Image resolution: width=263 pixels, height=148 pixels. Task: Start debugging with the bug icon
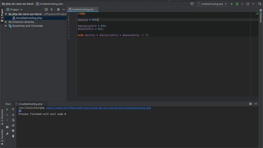click(237, 4)
